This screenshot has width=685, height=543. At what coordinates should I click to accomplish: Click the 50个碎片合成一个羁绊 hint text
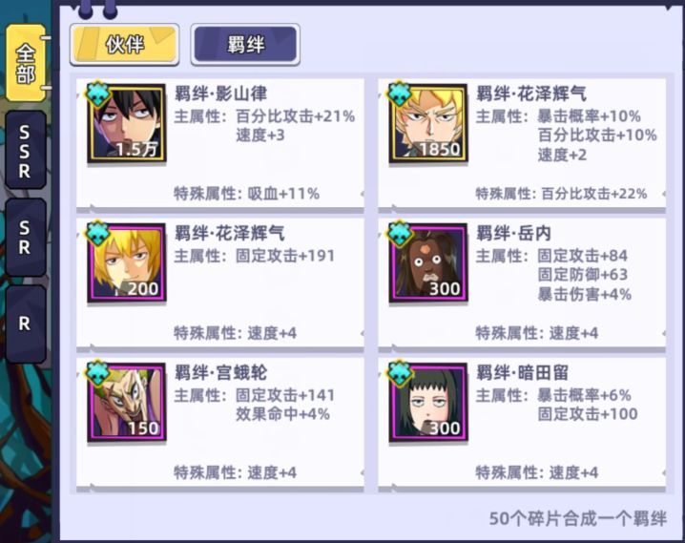point(578,518)
